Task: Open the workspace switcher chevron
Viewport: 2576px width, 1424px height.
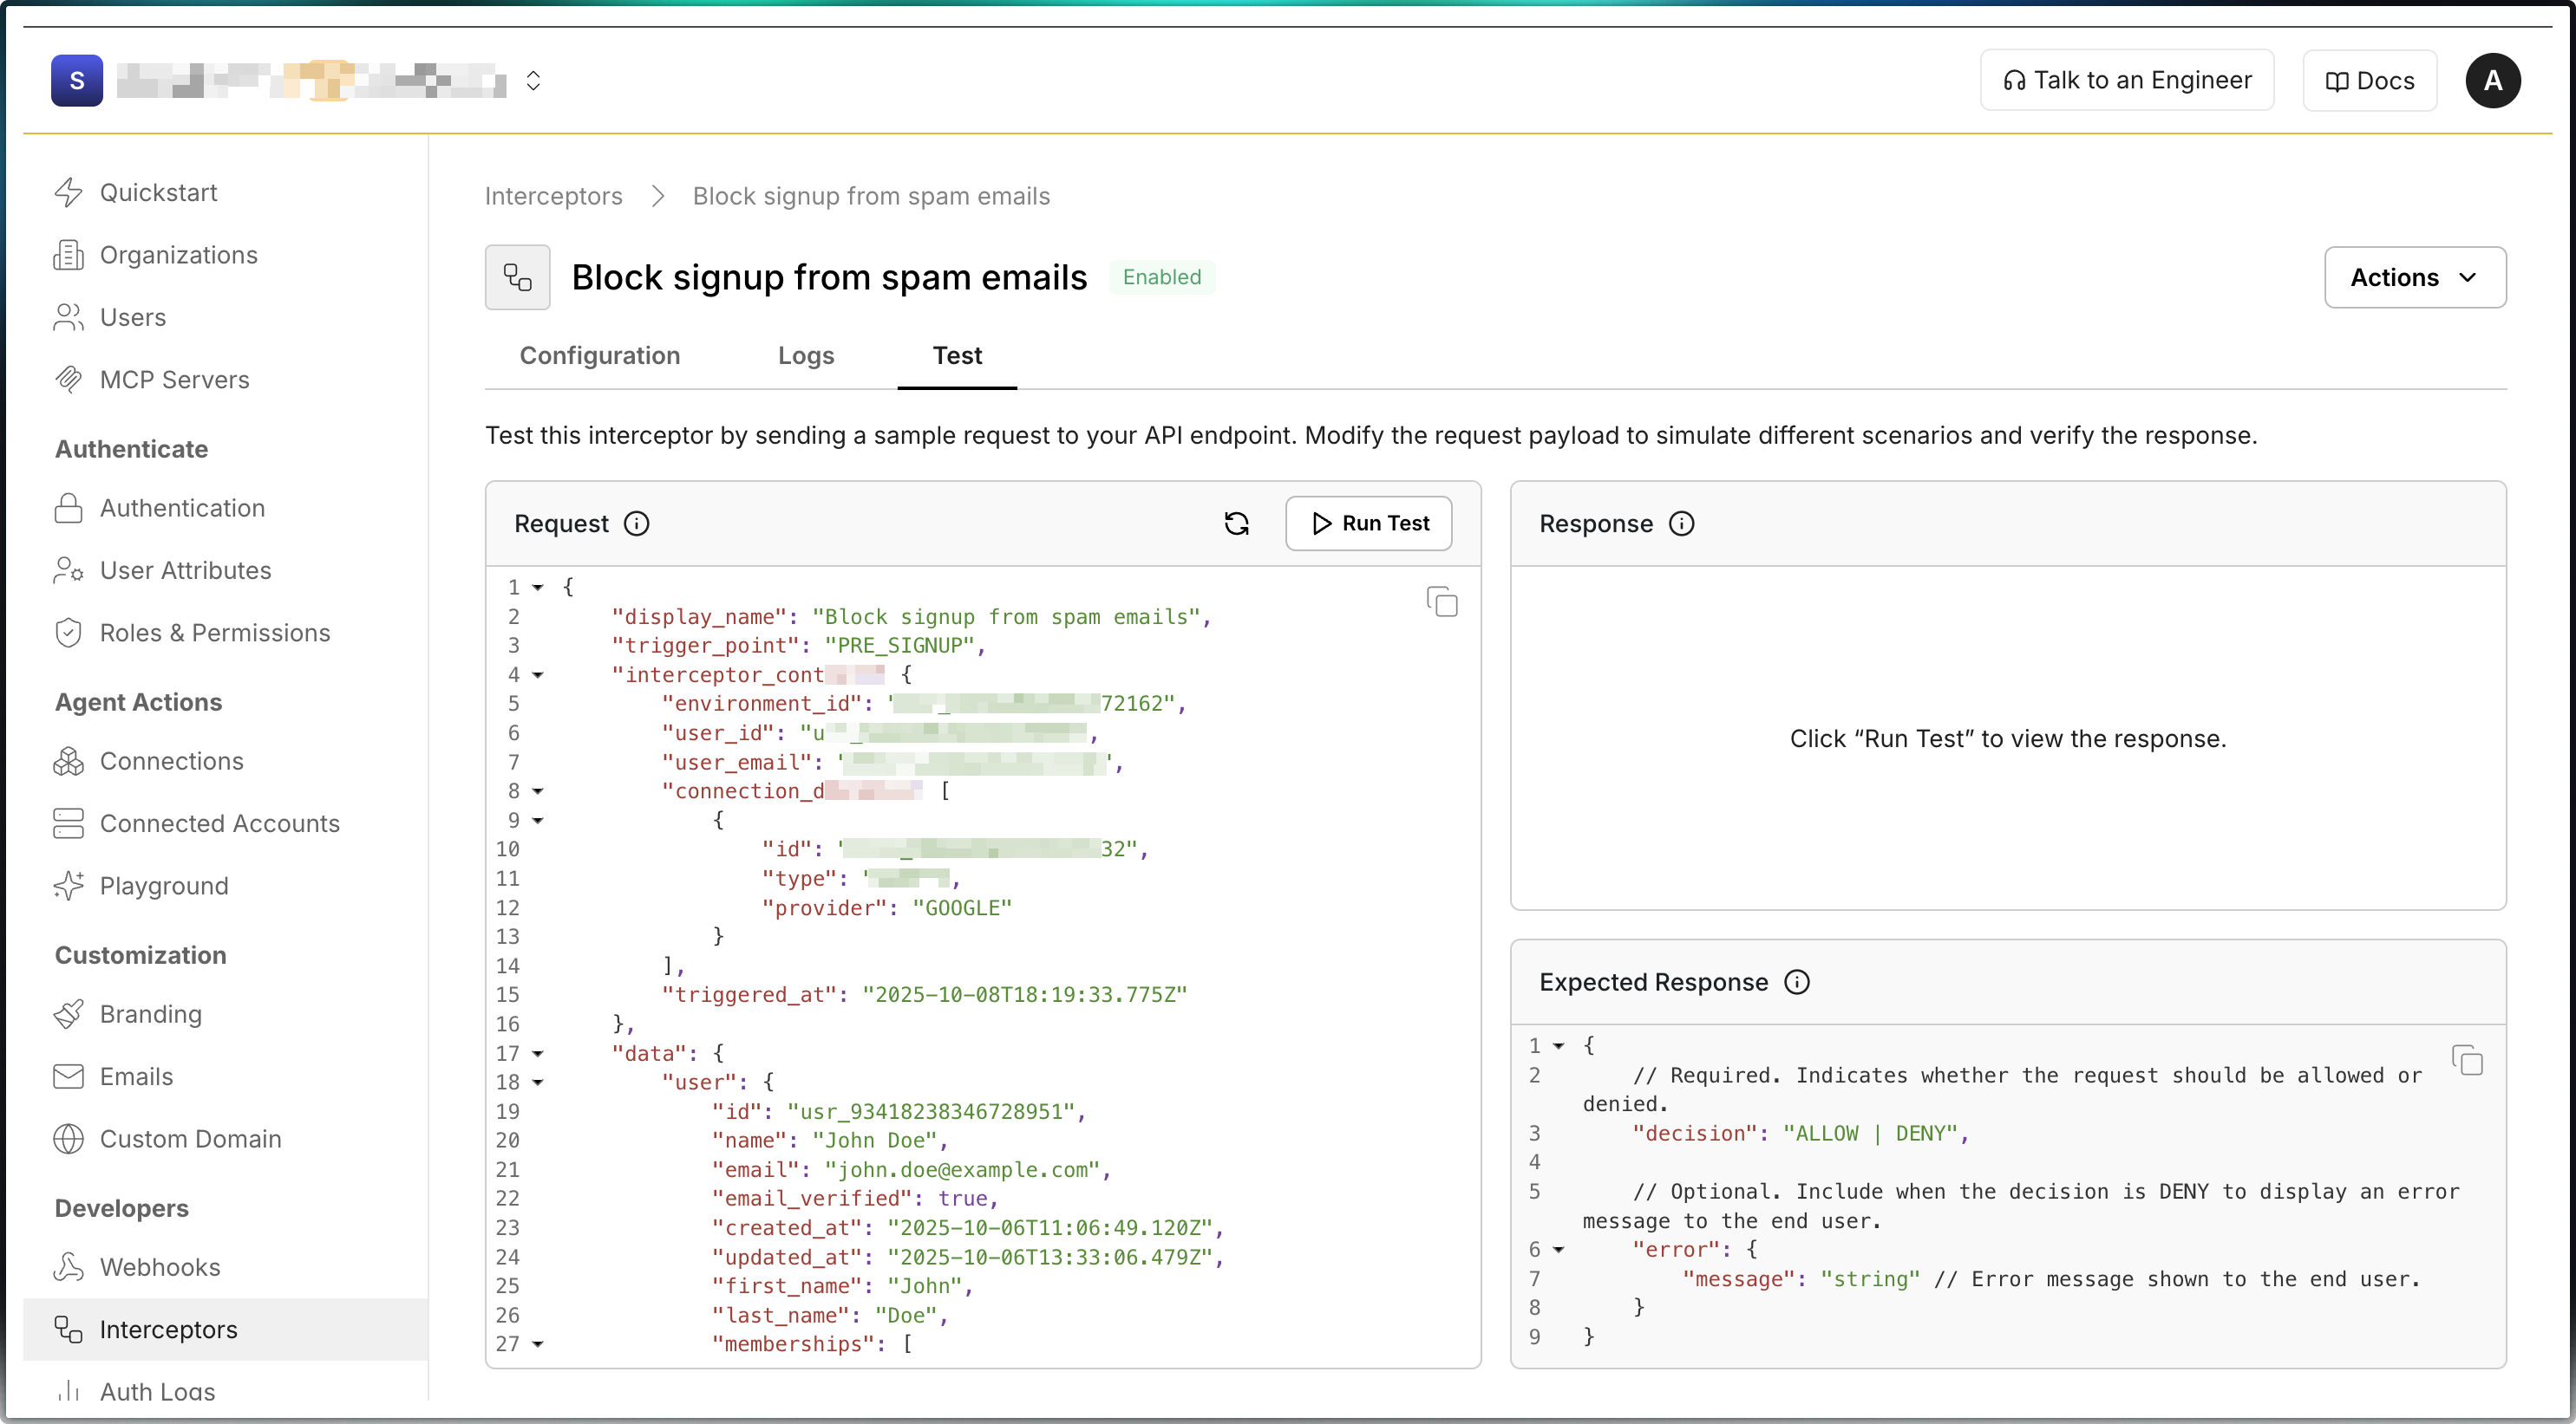Action: coord(534,80)
